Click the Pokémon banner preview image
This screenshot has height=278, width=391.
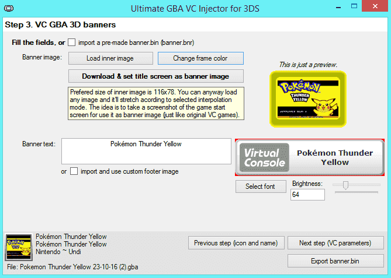(308, 99)
